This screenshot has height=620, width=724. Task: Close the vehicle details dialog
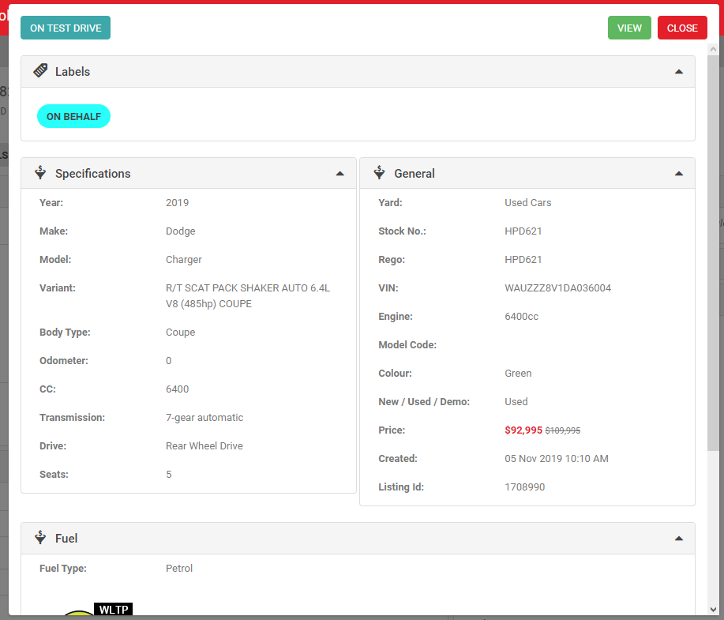tap(682, 28)
